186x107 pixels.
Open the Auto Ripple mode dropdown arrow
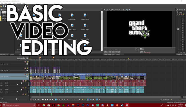(x=95, y=99)
